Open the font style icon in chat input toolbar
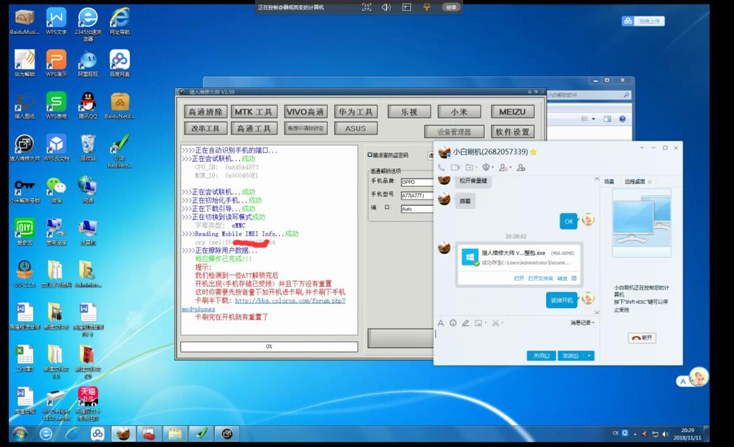The width and height of the screenshot is (734, 447). coord(441,323)
